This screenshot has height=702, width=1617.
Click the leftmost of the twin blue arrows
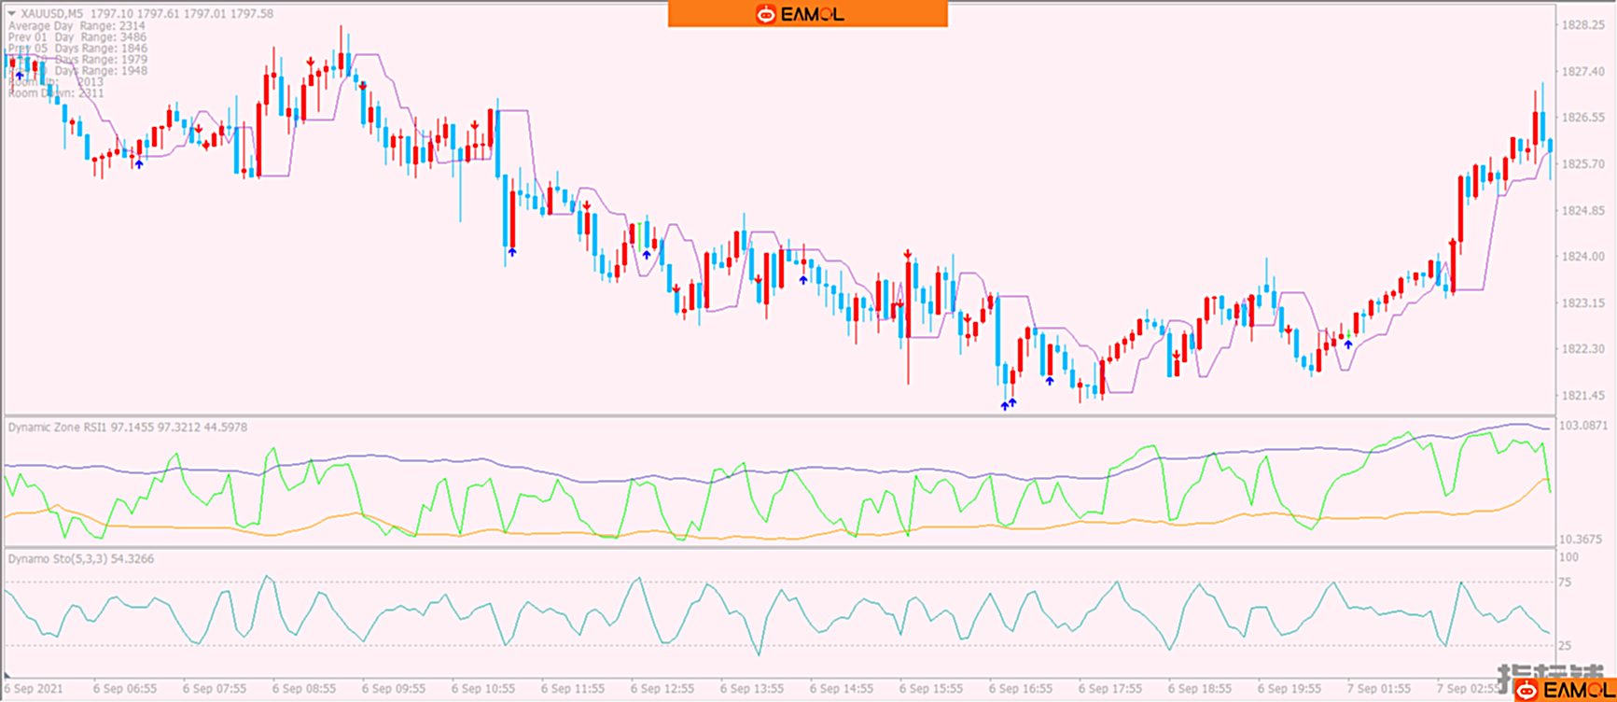point(1004,405)
